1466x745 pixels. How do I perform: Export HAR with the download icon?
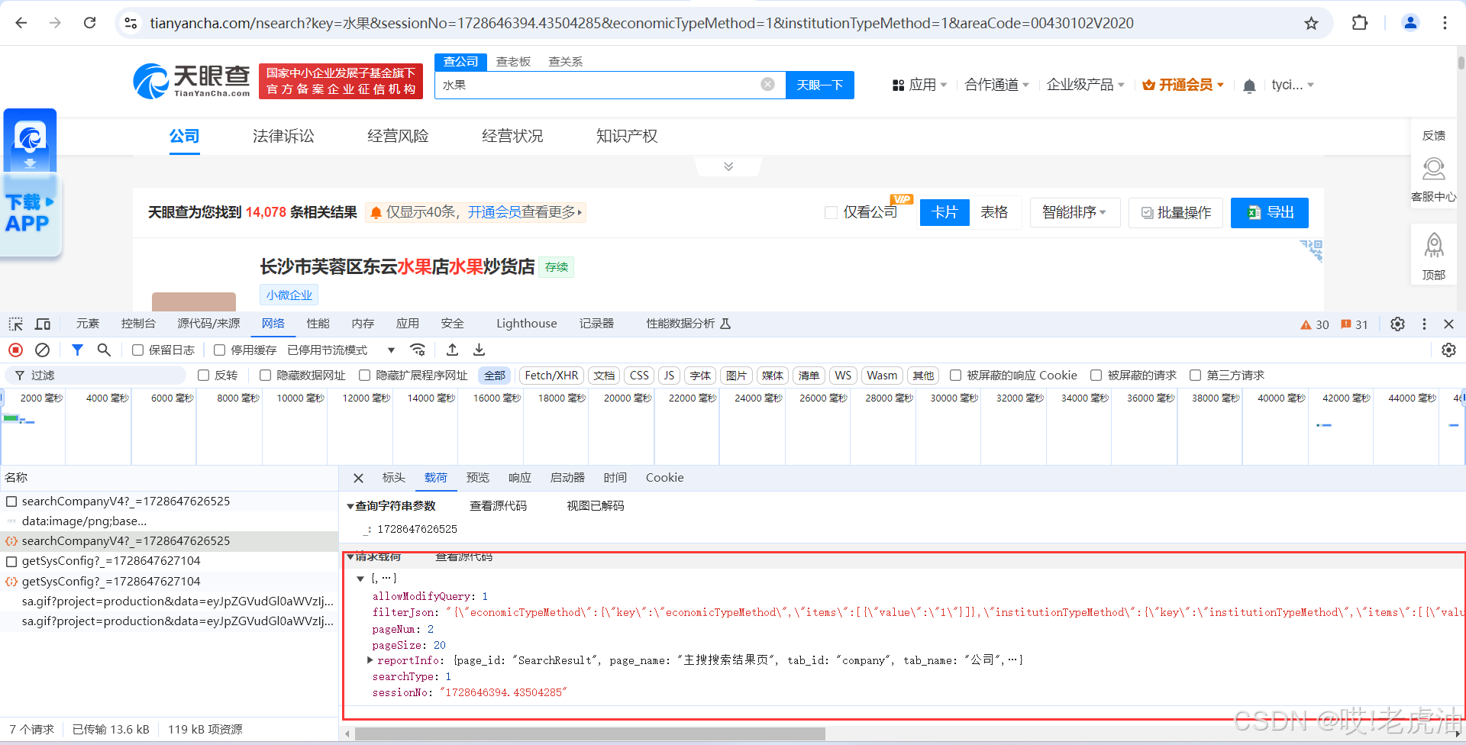(x=479, y=350)
